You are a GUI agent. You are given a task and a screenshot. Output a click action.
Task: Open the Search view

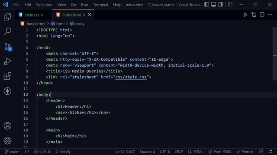click(x=7, y=31)
